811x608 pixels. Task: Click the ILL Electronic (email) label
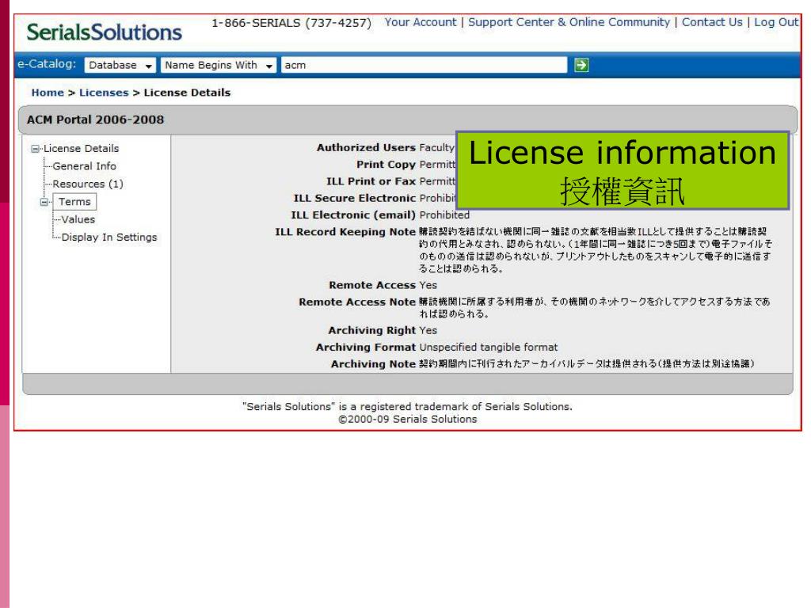pos(353,215)
